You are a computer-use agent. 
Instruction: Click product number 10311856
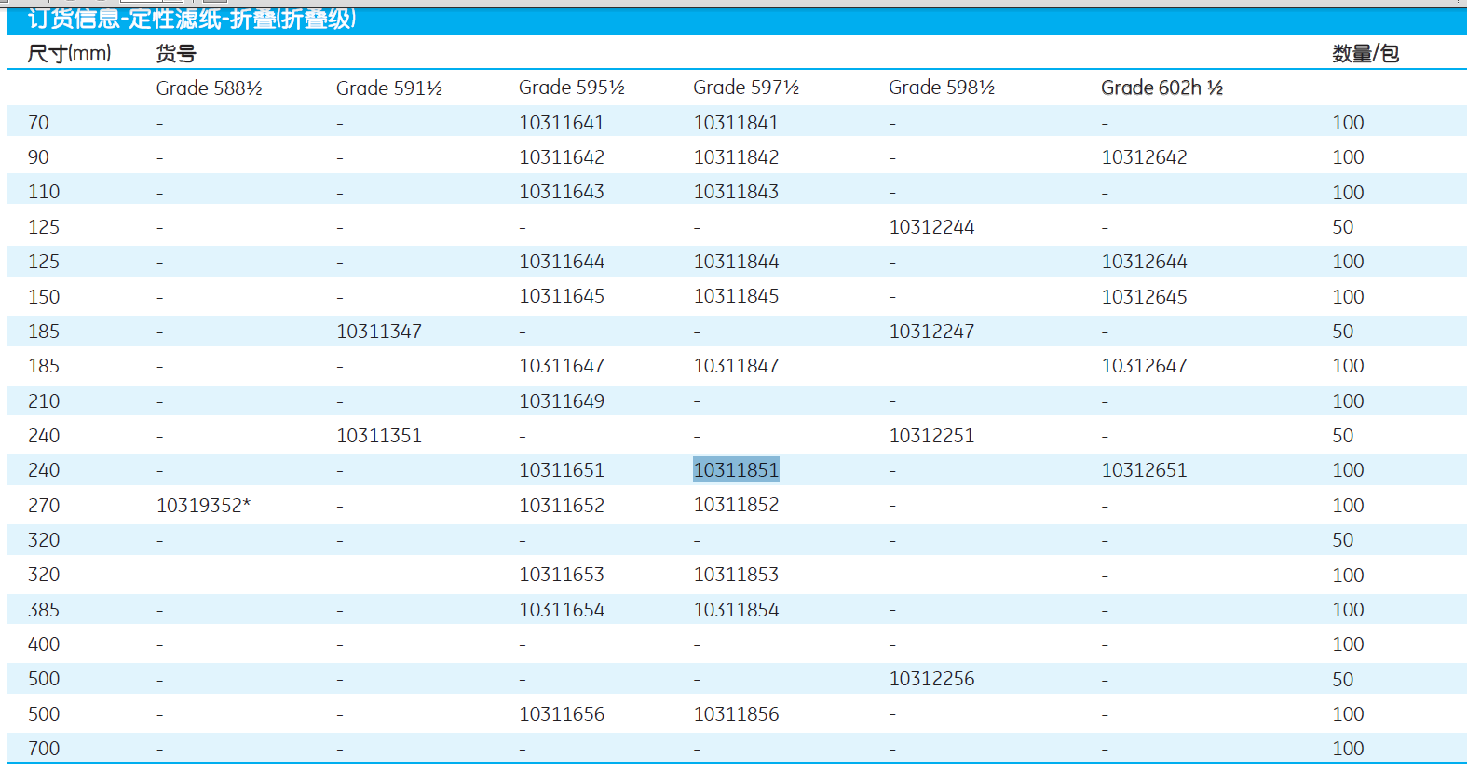[736, 714]
